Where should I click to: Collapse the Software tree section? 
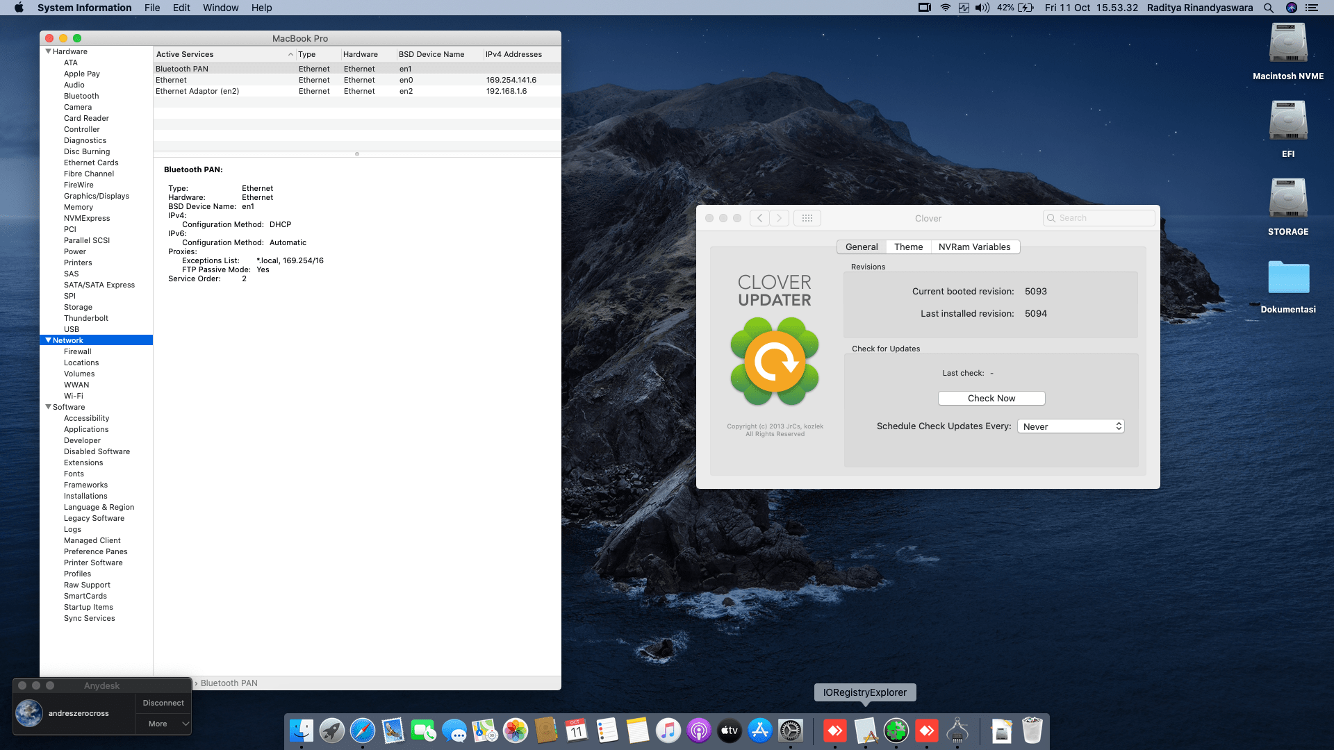pyautogui.click(x=48, y=407)
